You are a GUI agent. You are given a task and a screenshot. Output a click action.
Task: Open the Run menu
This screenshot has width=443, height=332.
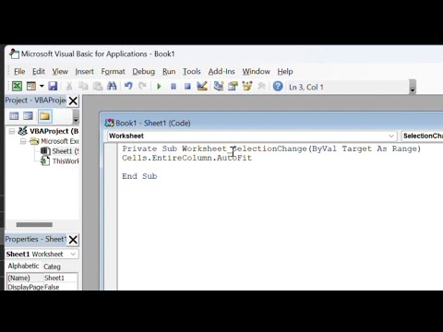(169, 71)
